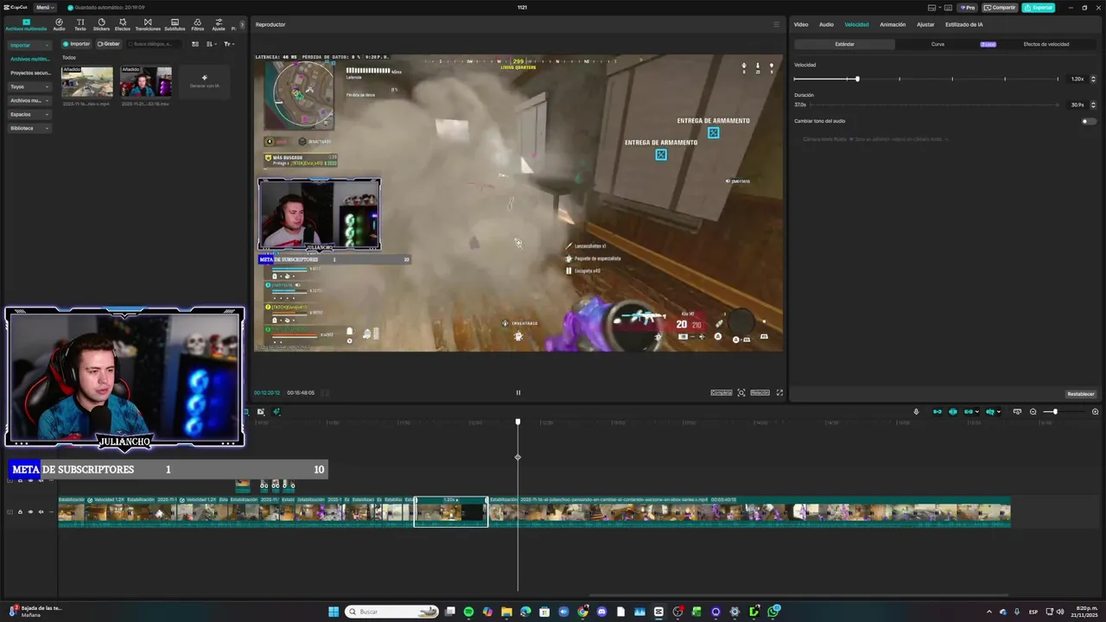Click the Velocidad speed slider handle

tap(857, 79)
